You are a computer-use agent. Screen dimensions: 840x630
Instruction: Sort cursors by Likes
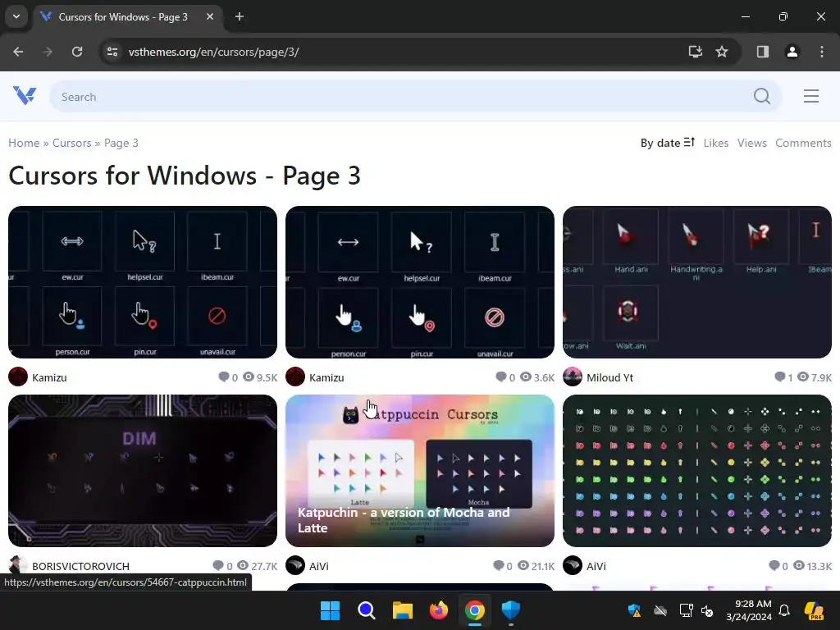715,143
